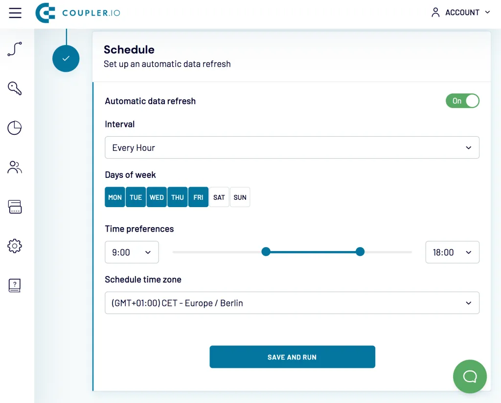Open the data flows sidebar icon
The image size is (501, 403).
[x=15, y=49]
